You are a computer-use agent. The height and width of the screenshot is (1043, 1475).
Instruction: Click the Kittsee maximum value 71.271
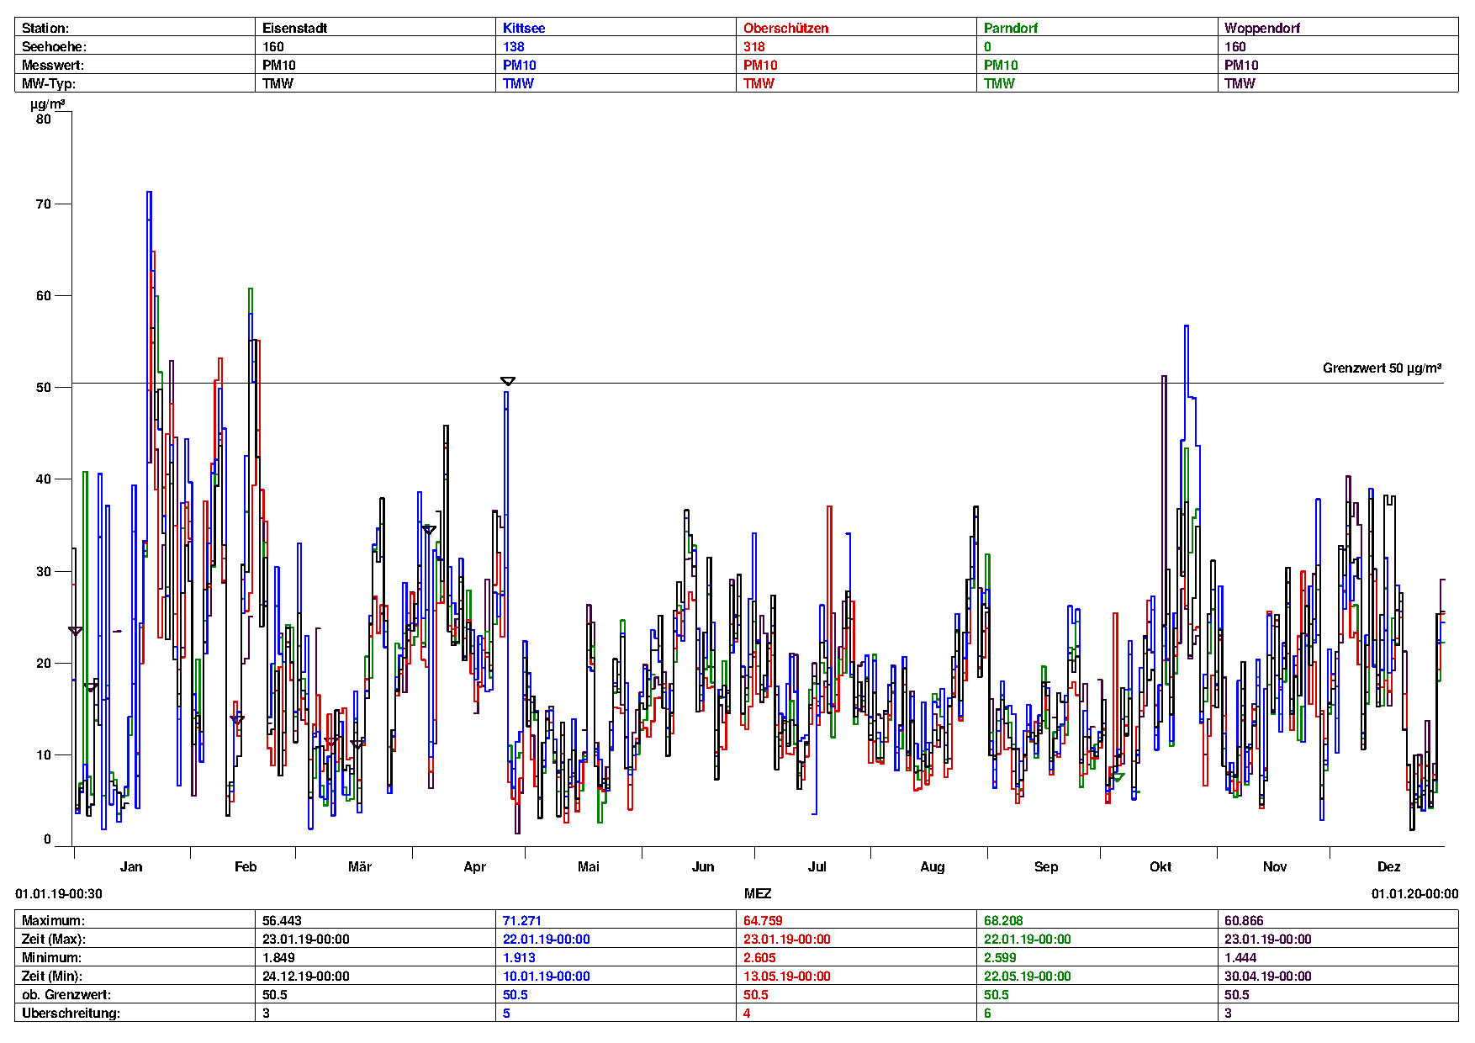(522, 921)
